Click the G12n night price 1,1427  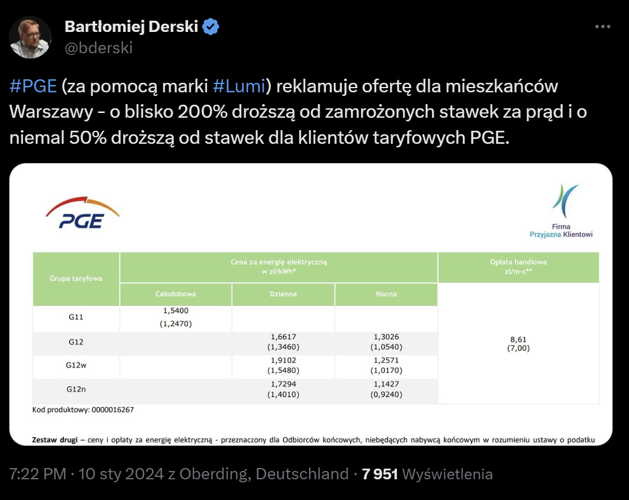click(x=386, y=384)
